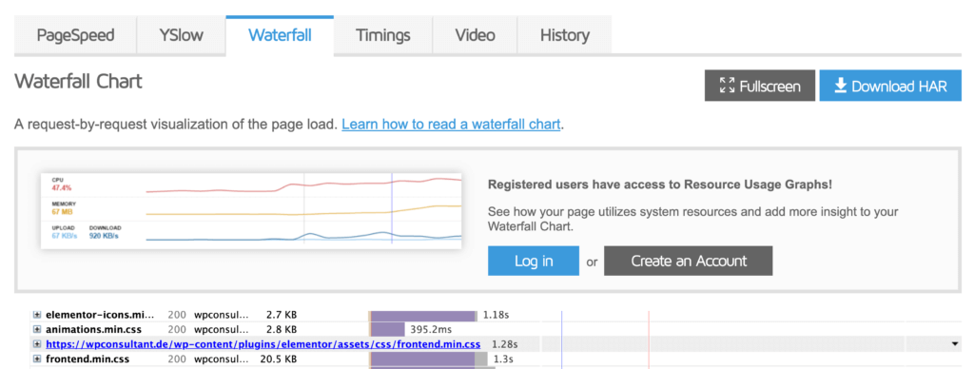Open the wpconsultant.de frontend.min.css URL link
Screen dimensions: 974x369
coord(263,344)
